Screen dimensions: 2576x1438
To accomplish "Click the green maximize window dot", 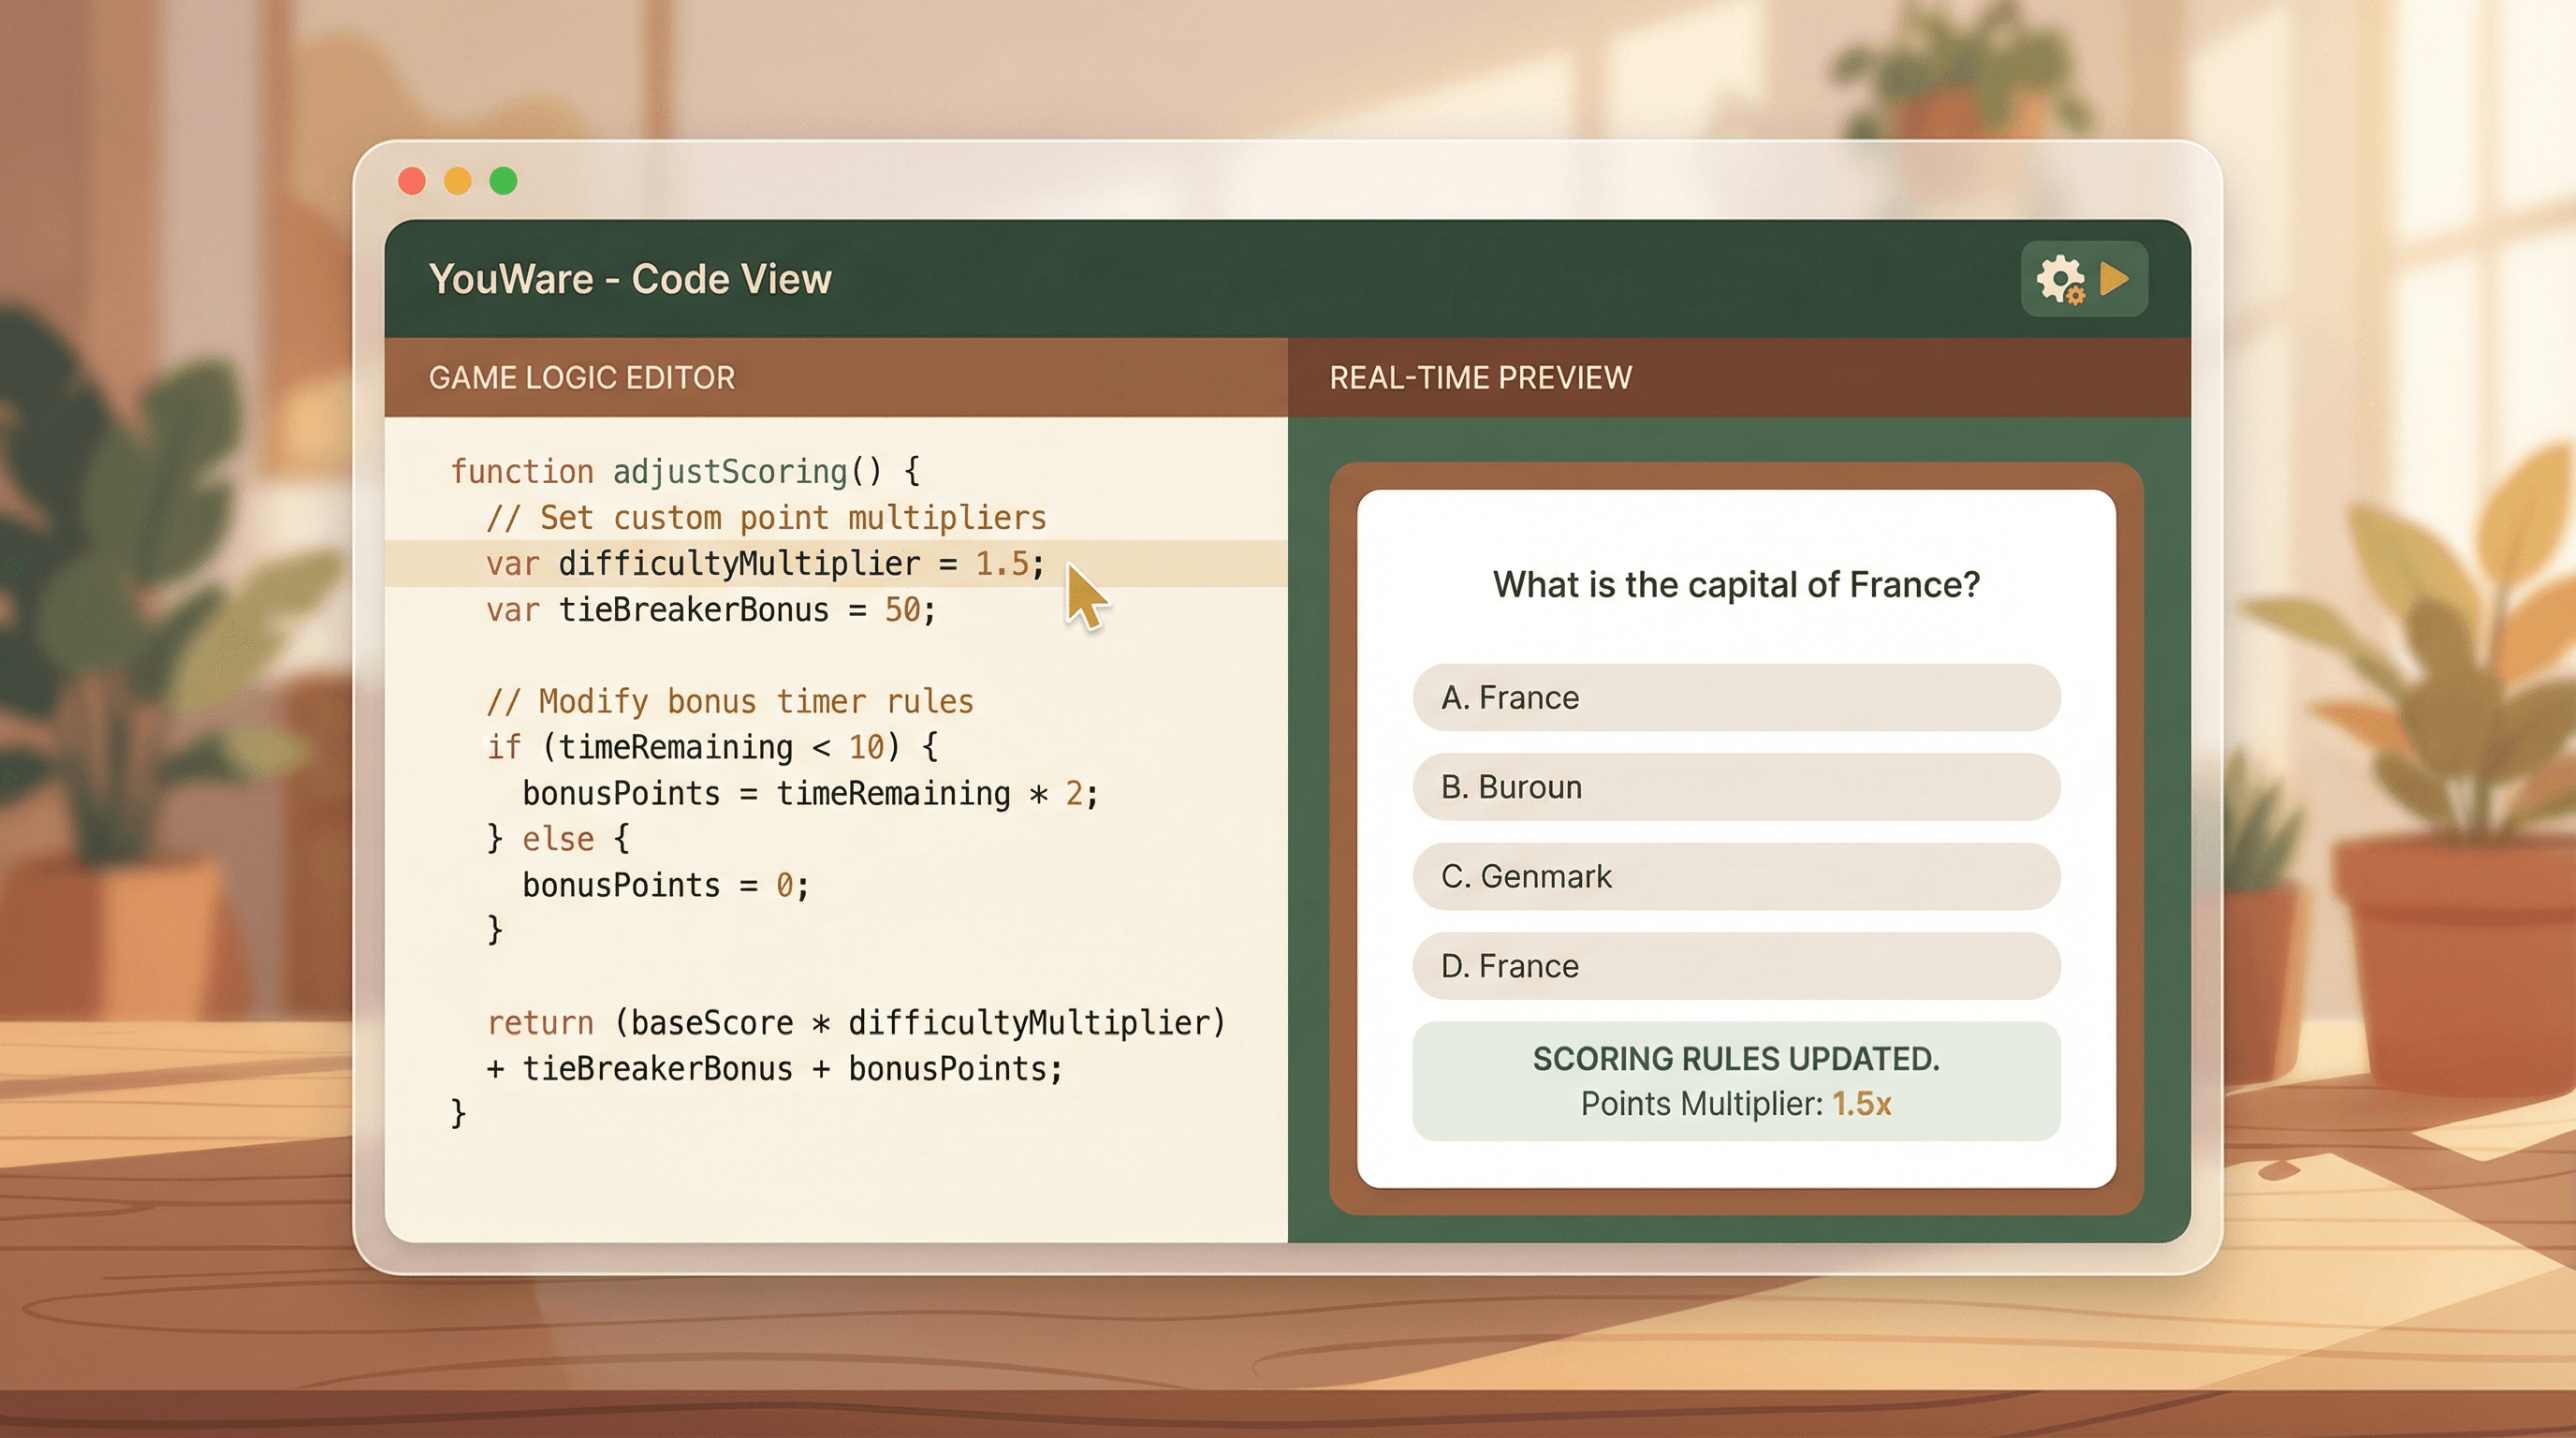I will coord(504,181).
